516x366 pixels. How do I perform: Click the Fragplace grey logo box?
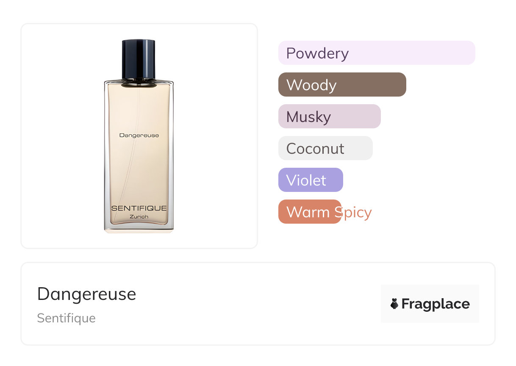[430, 304]
